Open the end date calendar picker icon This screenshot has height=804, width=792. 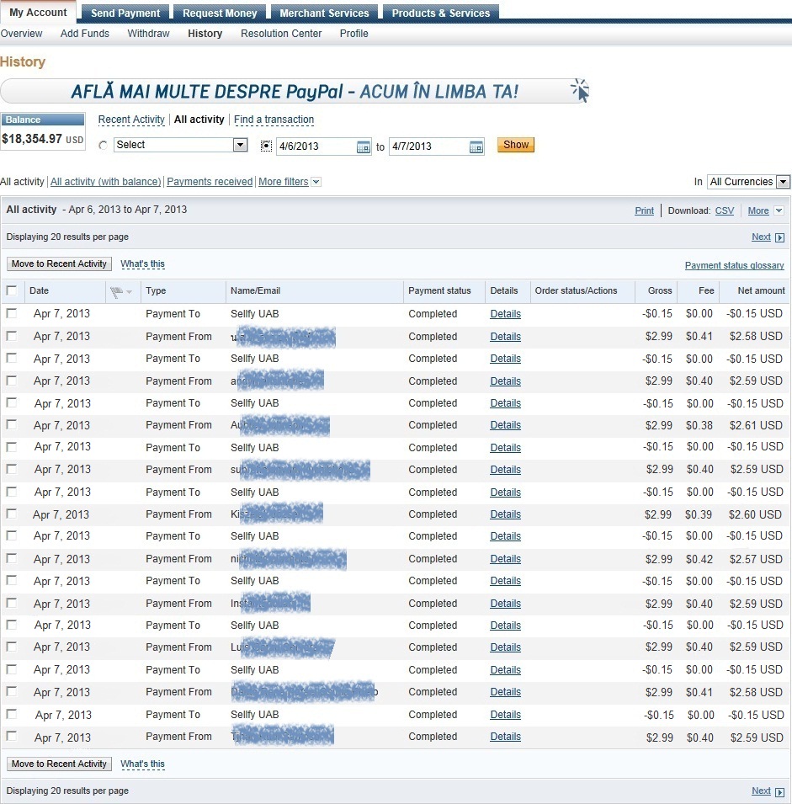tap(476, 147)
